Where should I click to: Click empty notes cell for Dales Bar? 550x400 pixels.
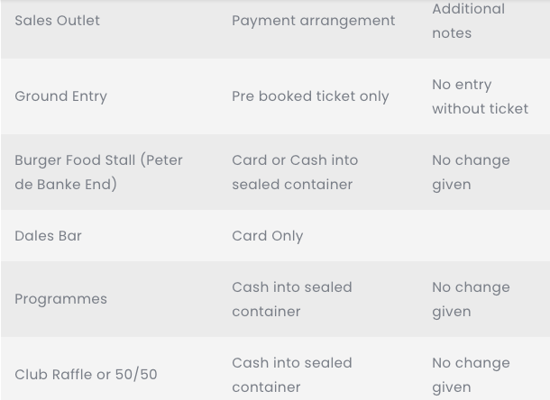tap(488, 235)
